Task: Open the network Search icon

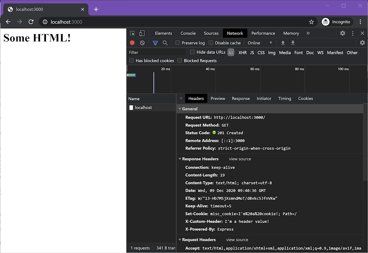Action: click(165, 42)
